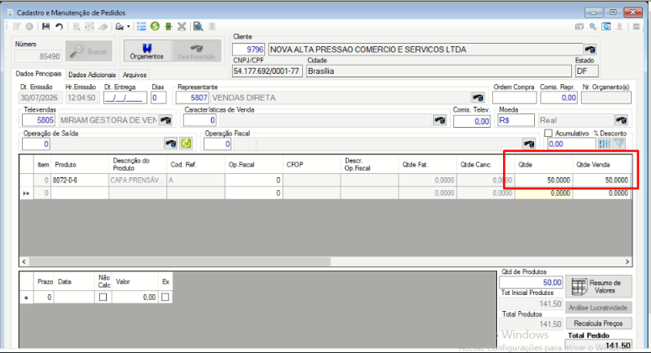Click the Moeda field showing R$

coord(516,120)
